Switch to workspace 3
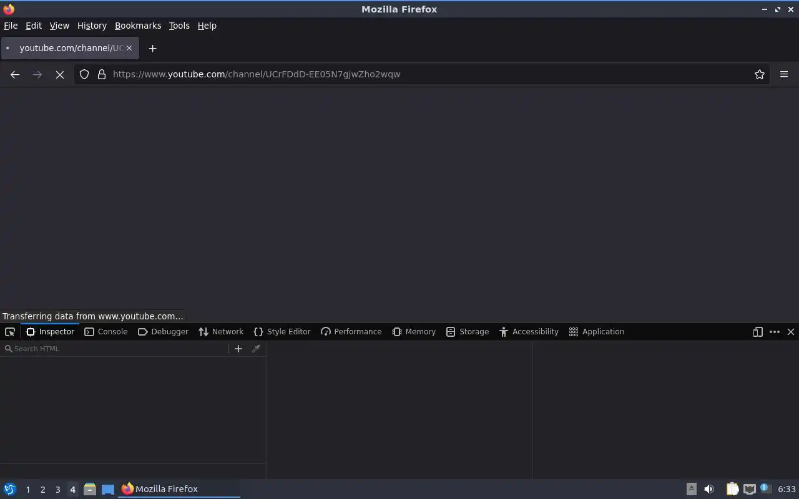The height and width of the screenshot is (499, 799). coord(57,490)
